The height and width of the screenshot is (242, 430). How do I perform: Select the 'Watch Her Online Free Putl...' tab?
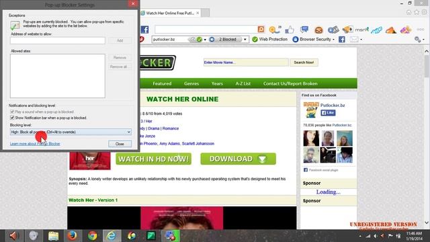coord(170,13)
